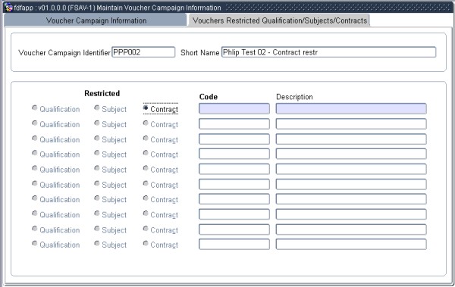This screenshot has height=287, width=455.
Task: Focus the Description field in eighth row
Action: [x=351, y=214]
